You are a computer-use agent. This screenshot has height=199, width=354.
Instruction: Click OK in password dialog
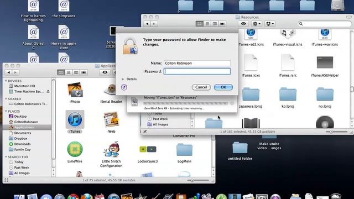[x=223, y=87]
